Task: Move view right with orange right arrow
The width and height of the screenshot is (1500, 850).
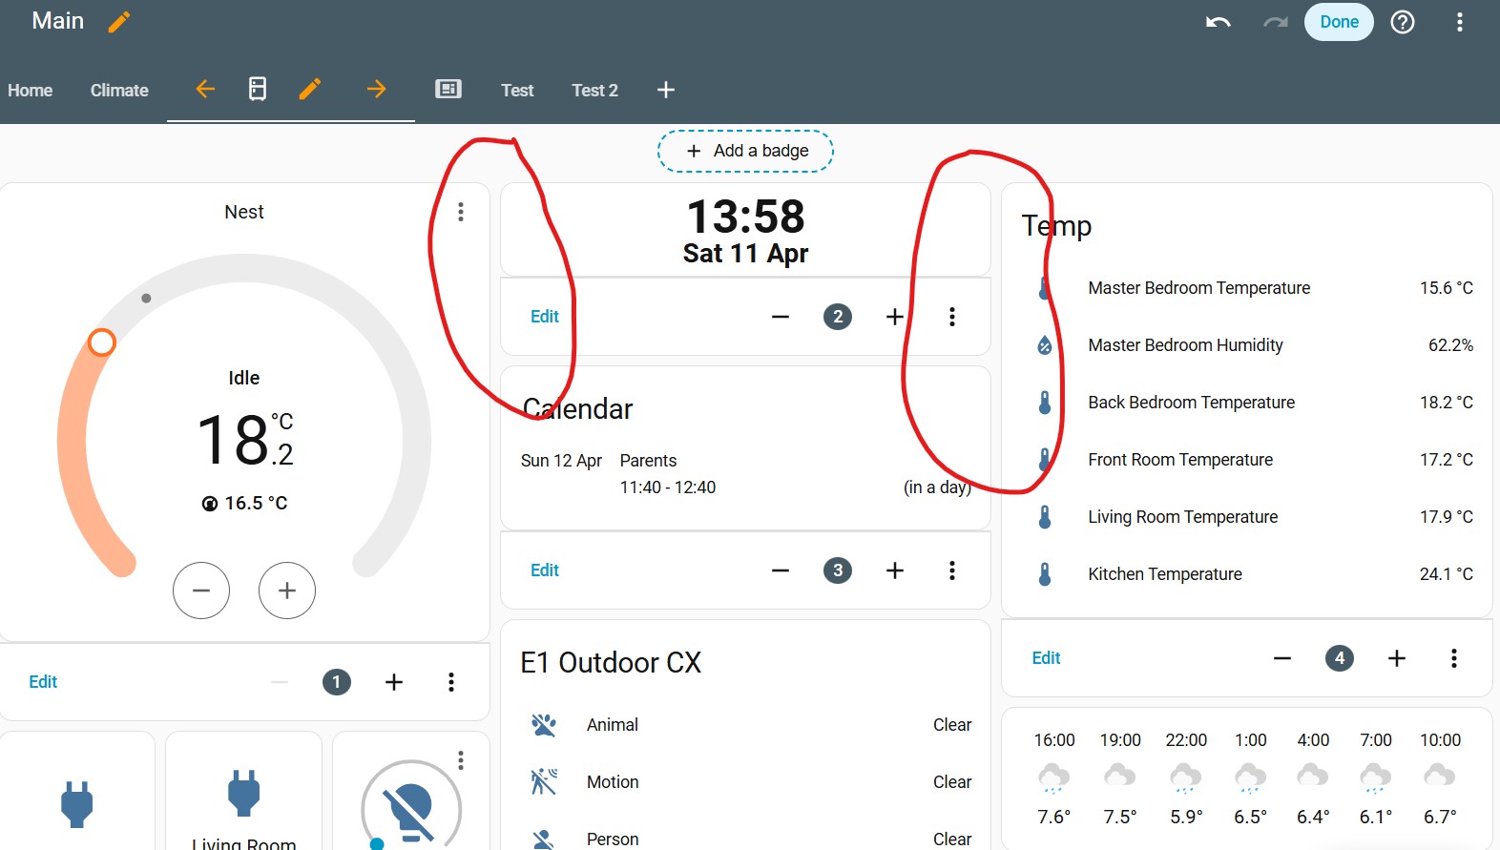Action: pyautogui.click(x=377, y=89)
